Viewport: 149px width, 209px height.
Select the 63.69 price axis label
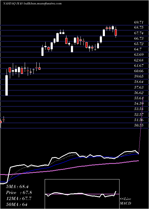[139, 55]
